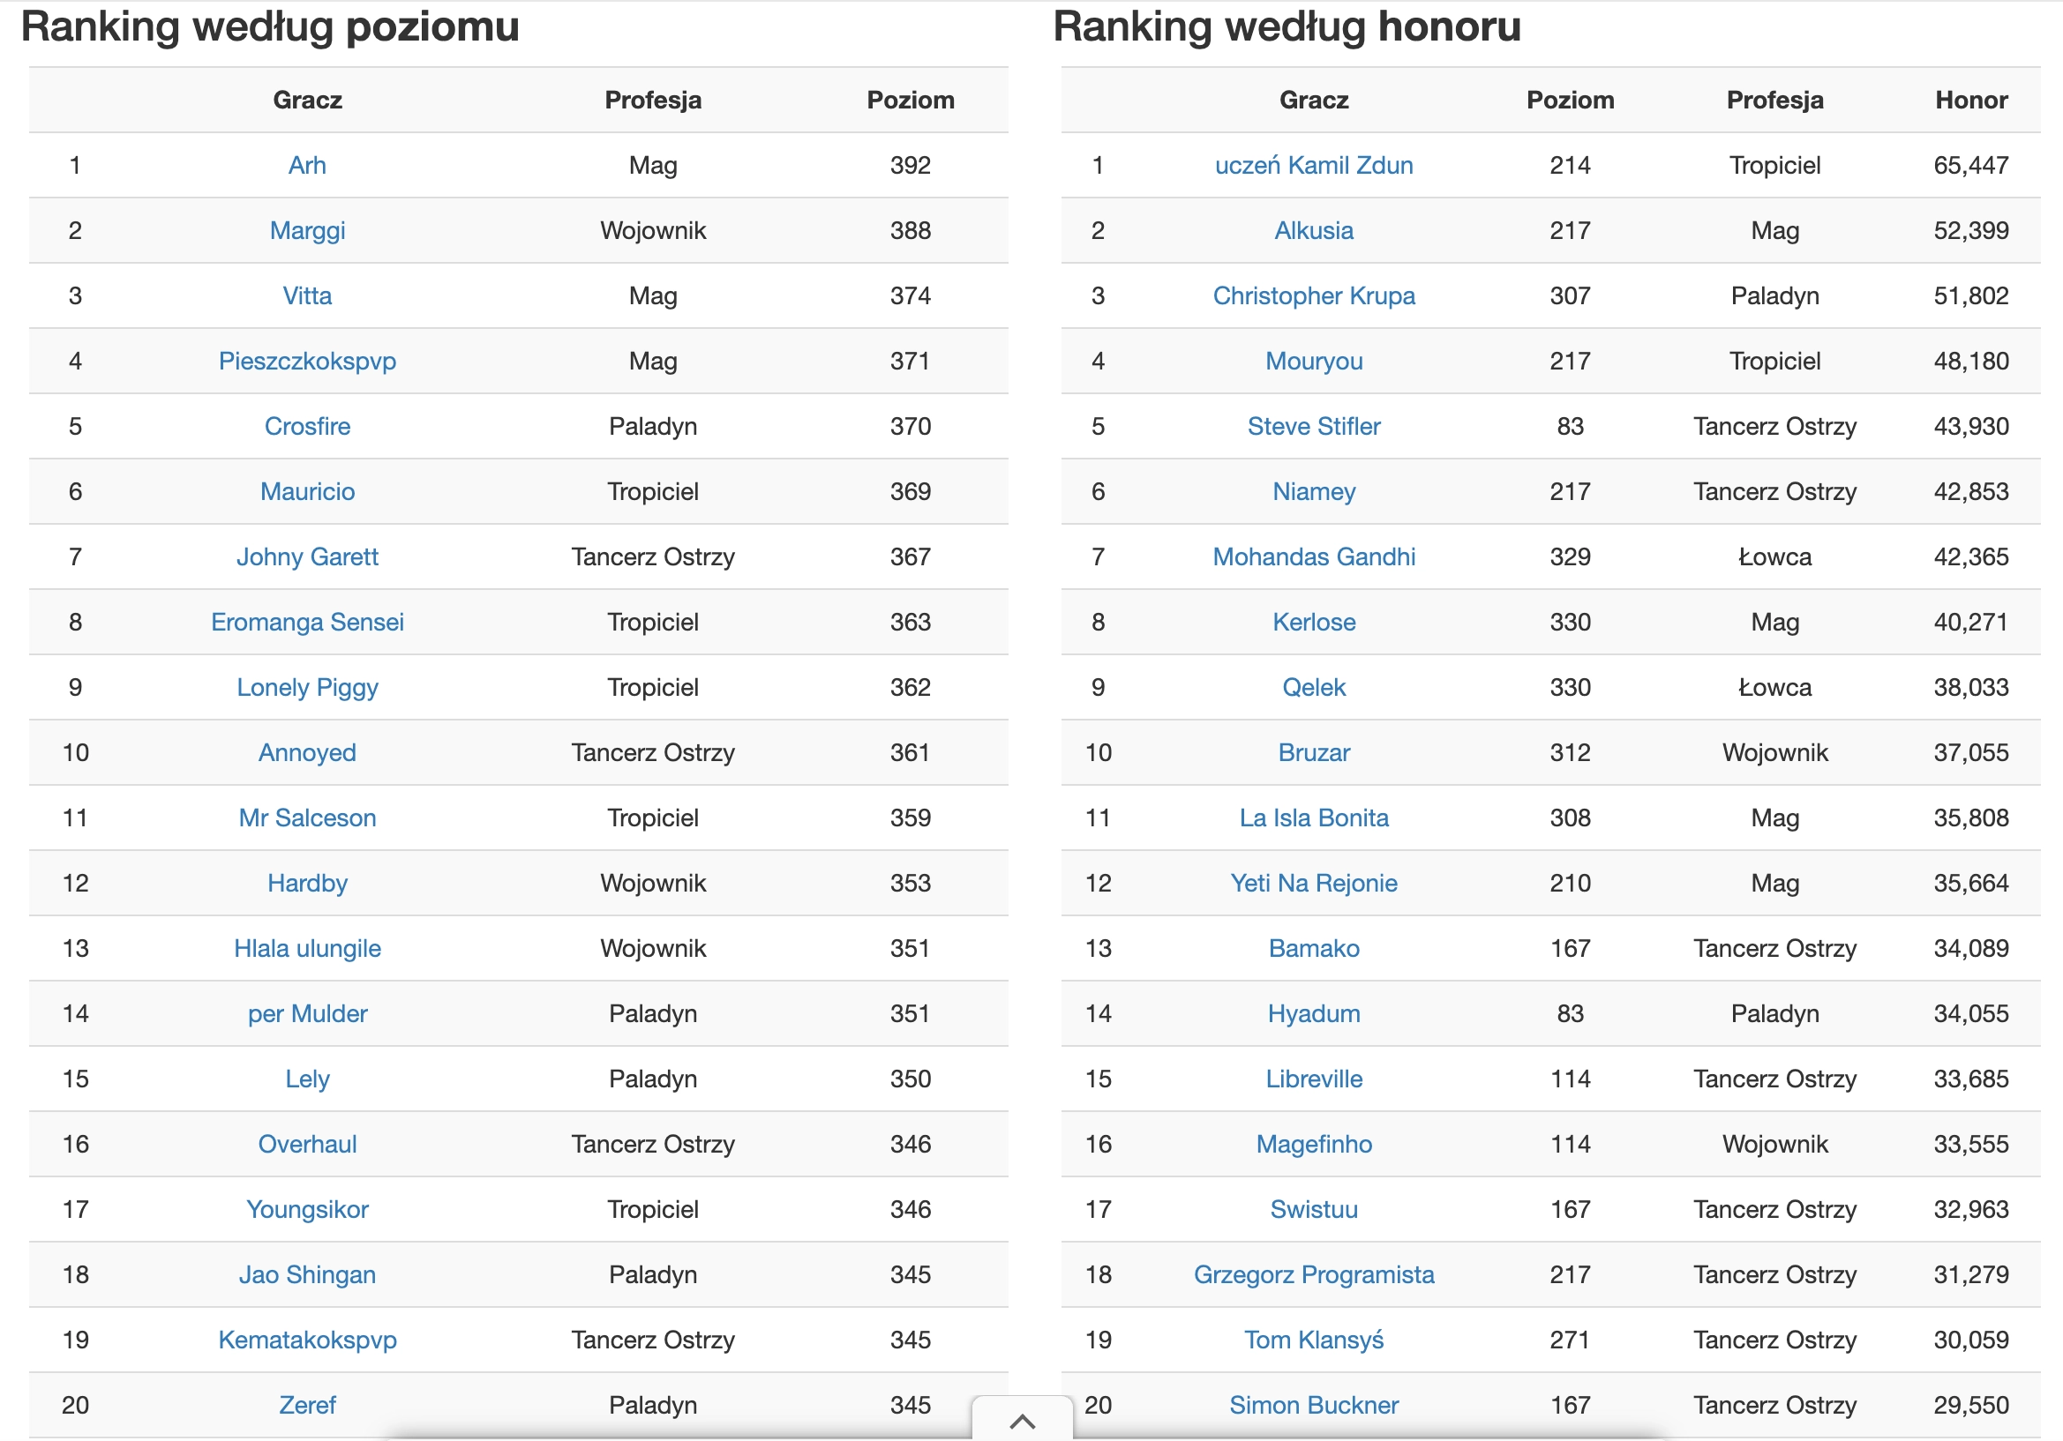Open player Arh's profile link
The image size is (2063, 1441).
tap(307, 165)
